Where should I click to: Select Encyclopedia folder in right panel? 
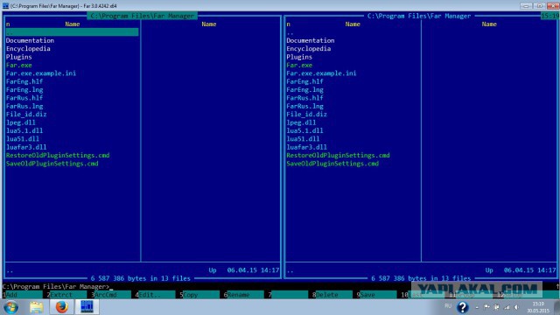pos(309,49)
